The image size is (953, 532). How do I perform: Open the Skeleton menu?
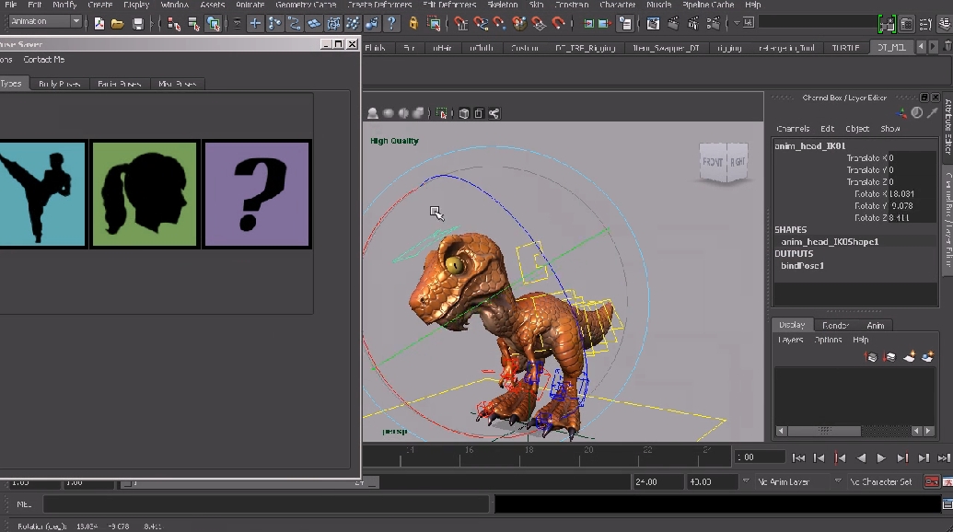(503, 5)
